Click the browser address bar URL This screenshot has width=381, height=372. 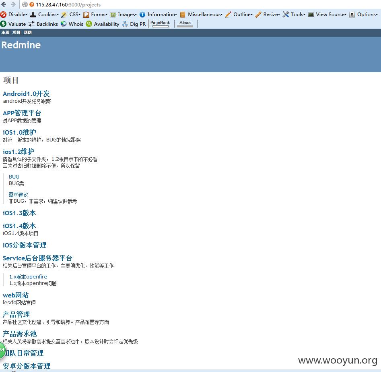click(68, 4)
